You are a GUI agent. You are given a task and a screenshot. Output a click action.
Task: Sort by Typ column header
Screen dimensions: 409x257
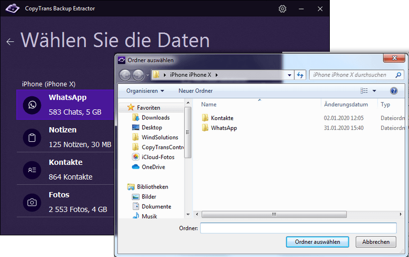pyautogui.click(x=385, y=104)
